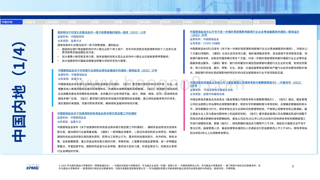Click the KPMG logo in the footer

click(33, 167)
